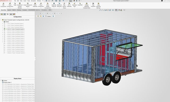Open the View menu

pos(21,1)
